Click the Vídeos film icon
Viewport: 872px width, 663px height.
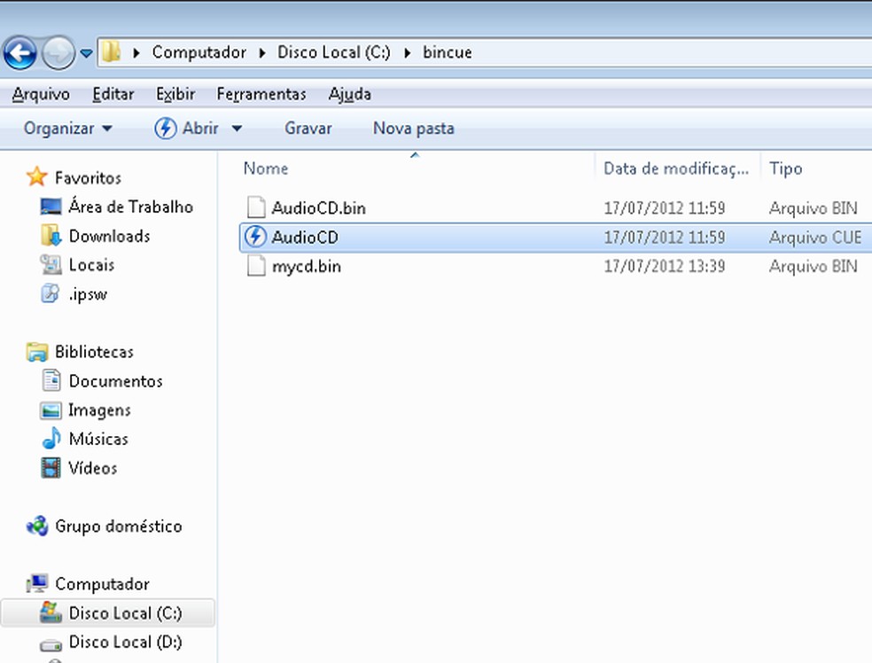51,468
